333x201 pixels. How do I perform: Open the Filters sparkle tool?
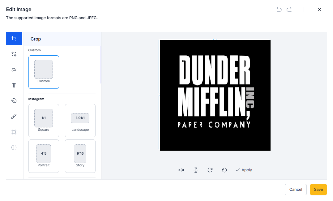point(14,54)
